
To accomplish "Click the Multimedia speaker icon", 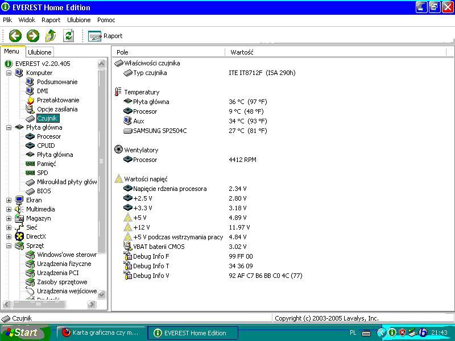I will pyautogui.click(x=19, y=209).
